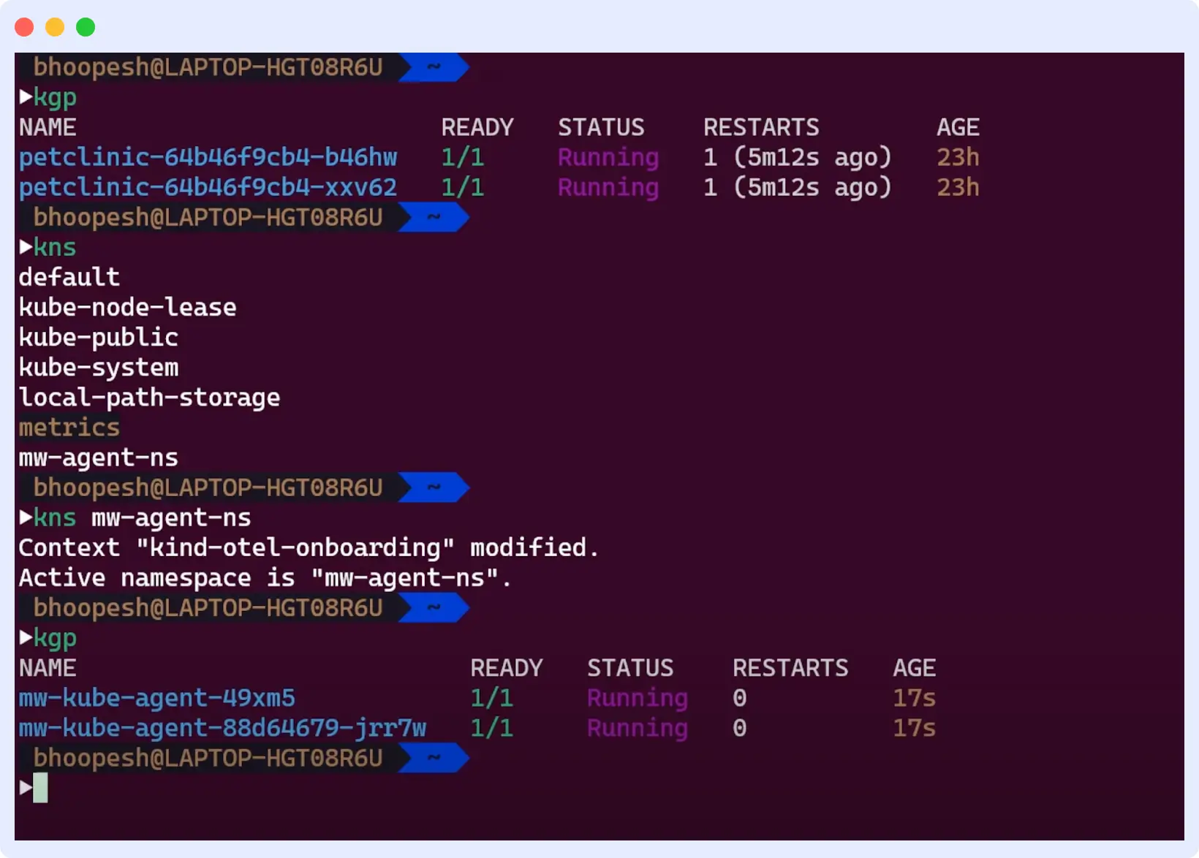1199x858 pixels.
Task: Click the arrow marker before the kgp command
Action: (x=26, y=96)
